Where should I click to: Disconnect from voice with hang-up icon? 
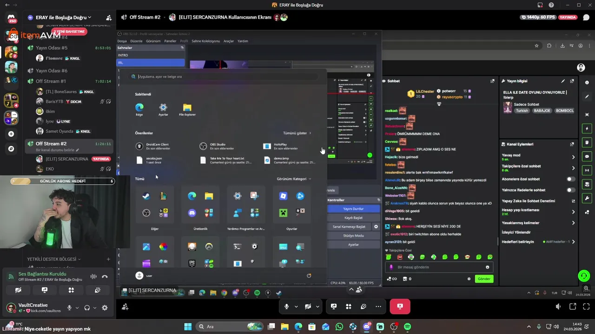pos(105,276)
